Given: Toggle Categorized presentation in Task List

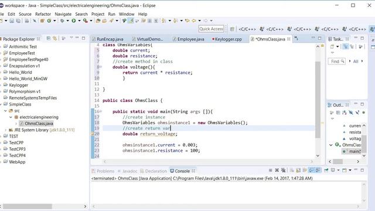Looking at the screenshot, I should point(345,47).
